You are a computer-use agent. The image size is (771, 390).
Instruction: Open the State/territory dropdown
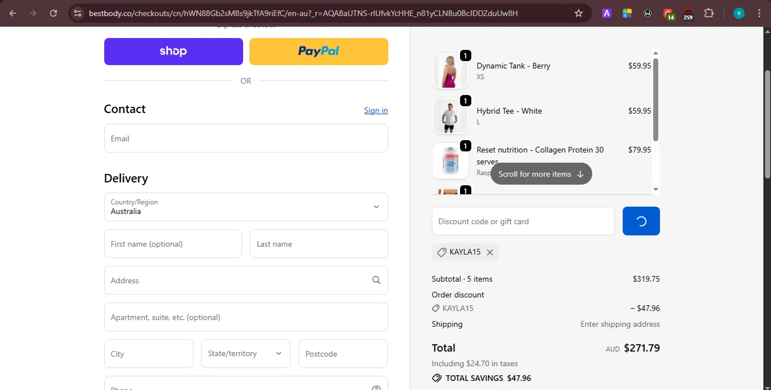click(246, 354)
